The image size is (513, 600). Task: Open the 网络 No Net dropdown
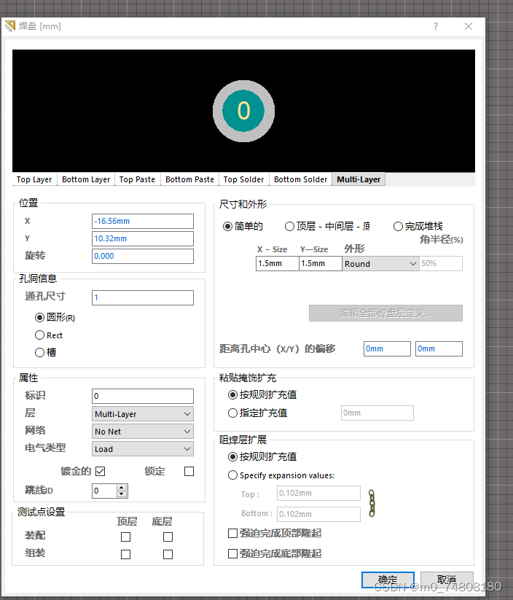143,432
